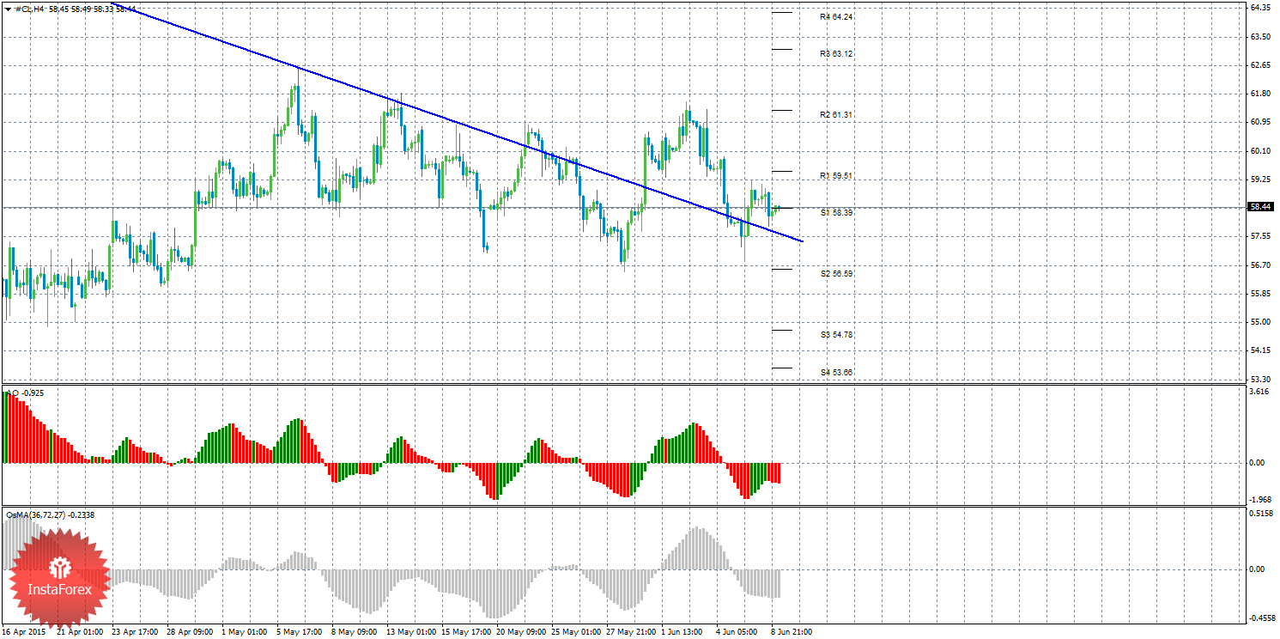
Task: Click 53.30 on the price scale
Action: [1261, 380]
